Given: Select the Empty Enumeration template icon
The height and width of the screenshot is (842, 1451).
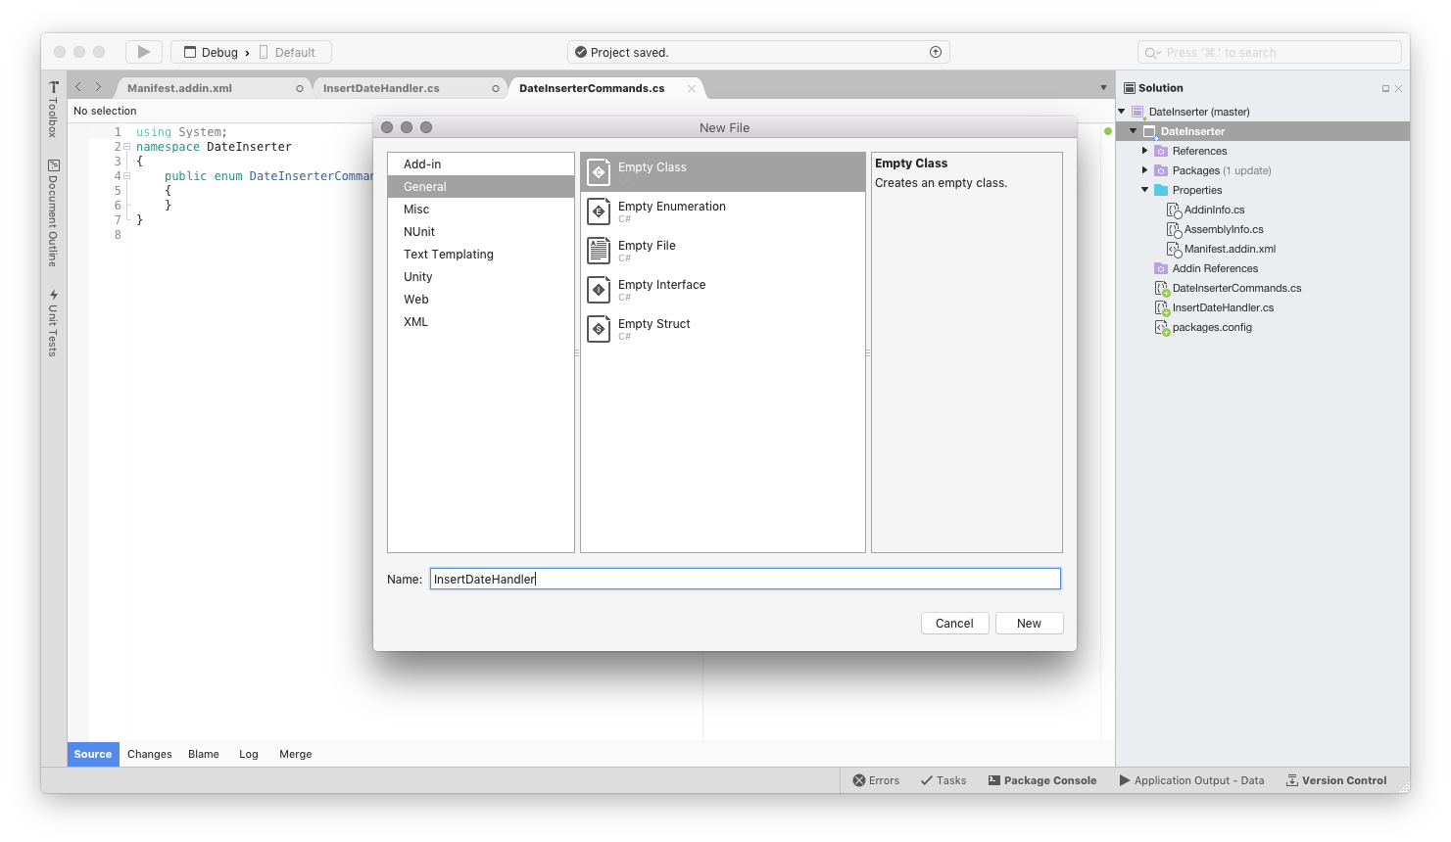Looking at the screenshot, I should (x=599, y=211).
